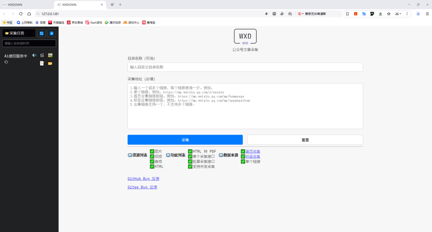Open the 游戏中心 bookmark
The width and height of the screenshot is (432, 232).
(x=132, y=23)
